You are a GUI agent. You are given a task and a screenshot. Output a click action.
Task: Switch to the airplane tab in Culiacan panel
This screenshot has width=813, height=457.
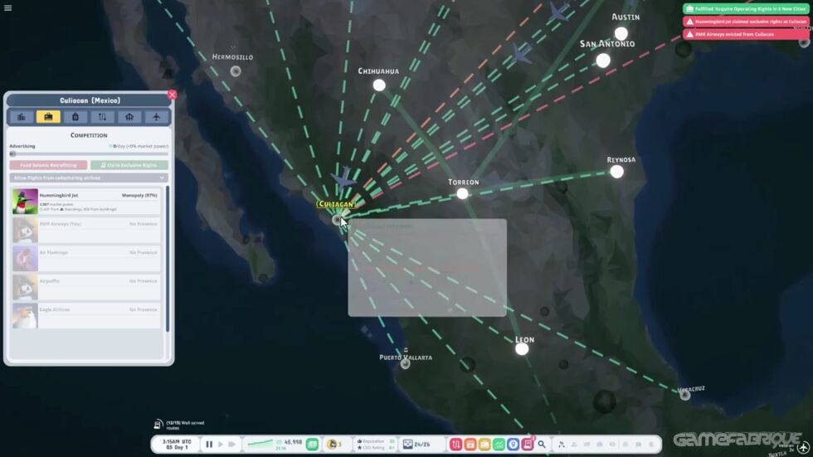(156, 117)
